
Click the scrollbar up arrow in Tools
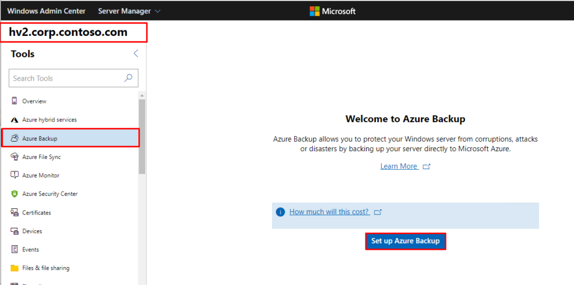142,95
